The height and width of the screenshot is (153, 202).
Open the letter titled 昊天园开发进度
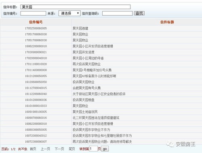(84, 52)
